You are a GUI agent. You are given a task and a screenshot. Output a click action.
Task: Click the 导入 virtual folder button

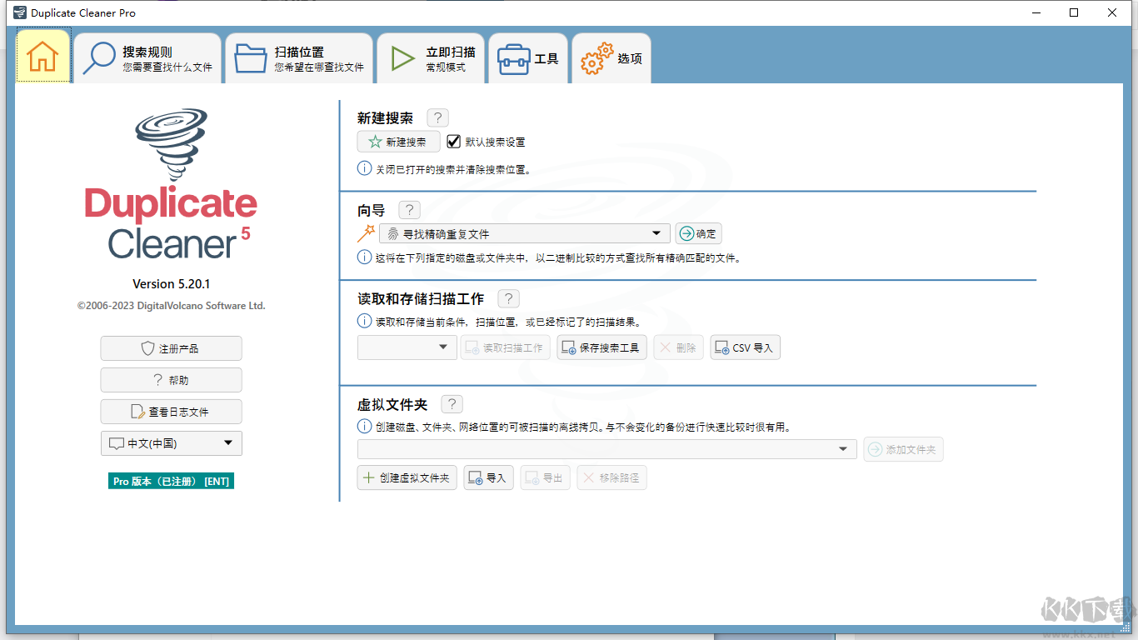pos(488,477)
